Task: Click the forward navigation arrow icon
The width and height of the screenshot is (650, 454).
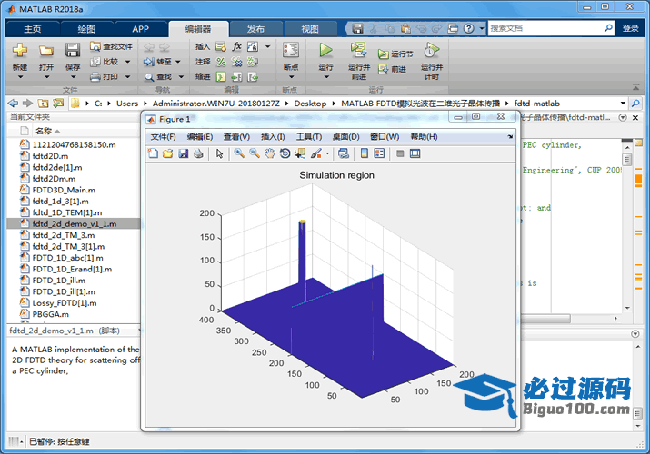Action: point(28,103)
